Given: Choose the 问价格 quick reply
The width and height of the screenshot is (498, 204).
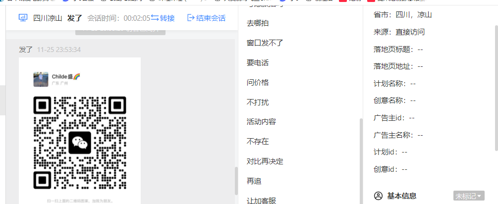Looking at the screenshot, I should pos(258,83).
